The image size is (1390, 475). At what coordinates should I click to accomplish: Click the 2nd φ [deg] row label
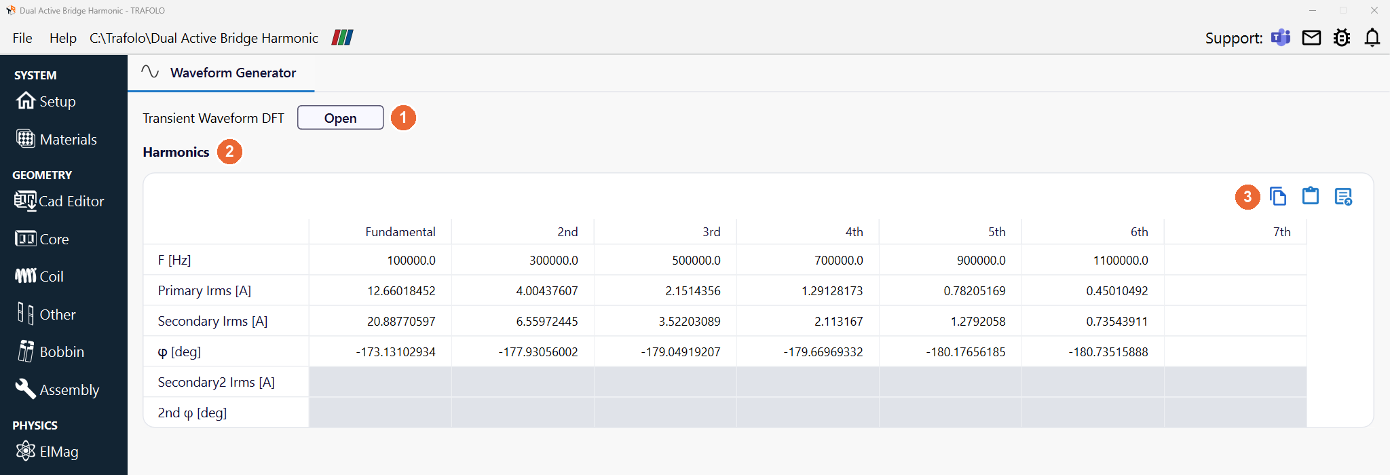tap(193, 413)
